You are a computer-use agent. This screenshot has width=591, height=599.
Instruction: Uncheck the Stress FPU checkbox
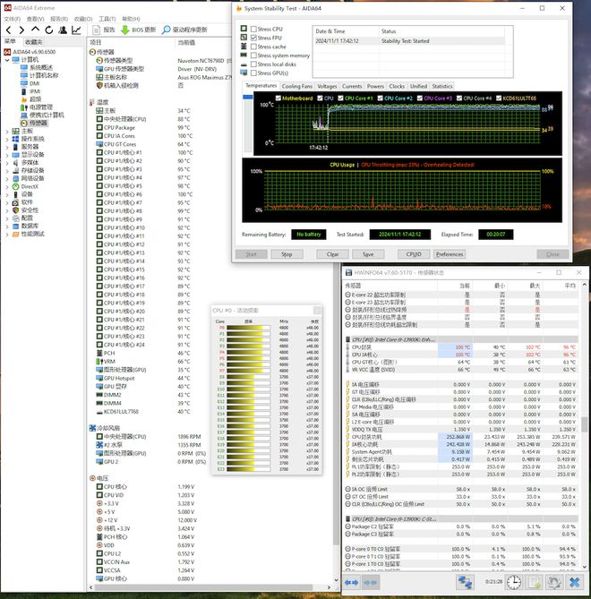click(x=253, y=38)
